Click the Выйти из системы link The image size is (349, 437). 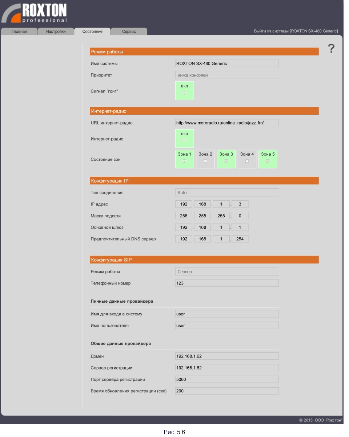296,31
